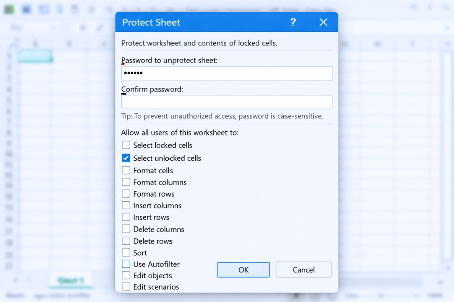
Task: Click inside the Confirm password field
Action: click(226, 101)
